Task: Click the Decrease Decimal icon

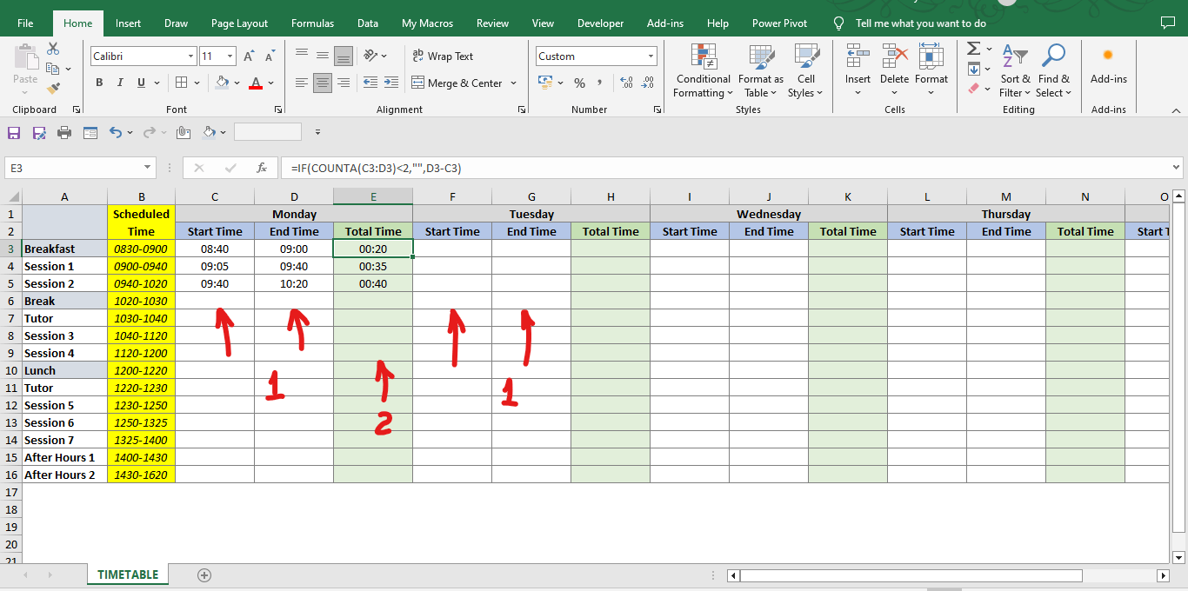Action: pos(648,83)
